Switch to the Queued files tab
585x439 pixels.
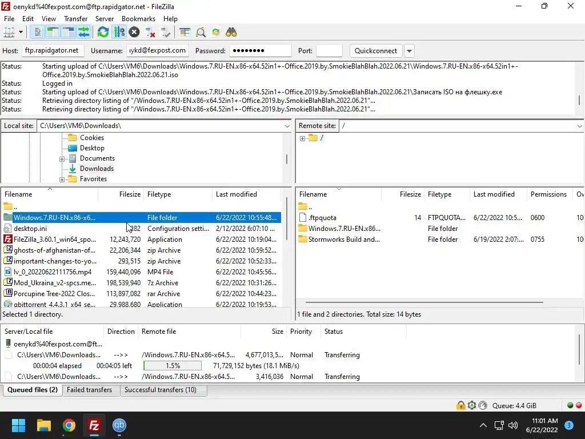click(33, 390)
